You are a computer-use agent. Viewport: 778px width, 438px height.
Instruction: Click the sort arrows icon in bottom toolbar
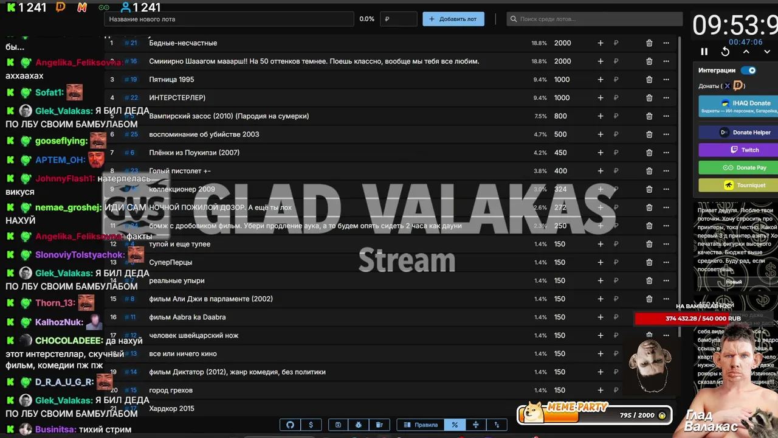pyautogui.click(x=496, y=425)
